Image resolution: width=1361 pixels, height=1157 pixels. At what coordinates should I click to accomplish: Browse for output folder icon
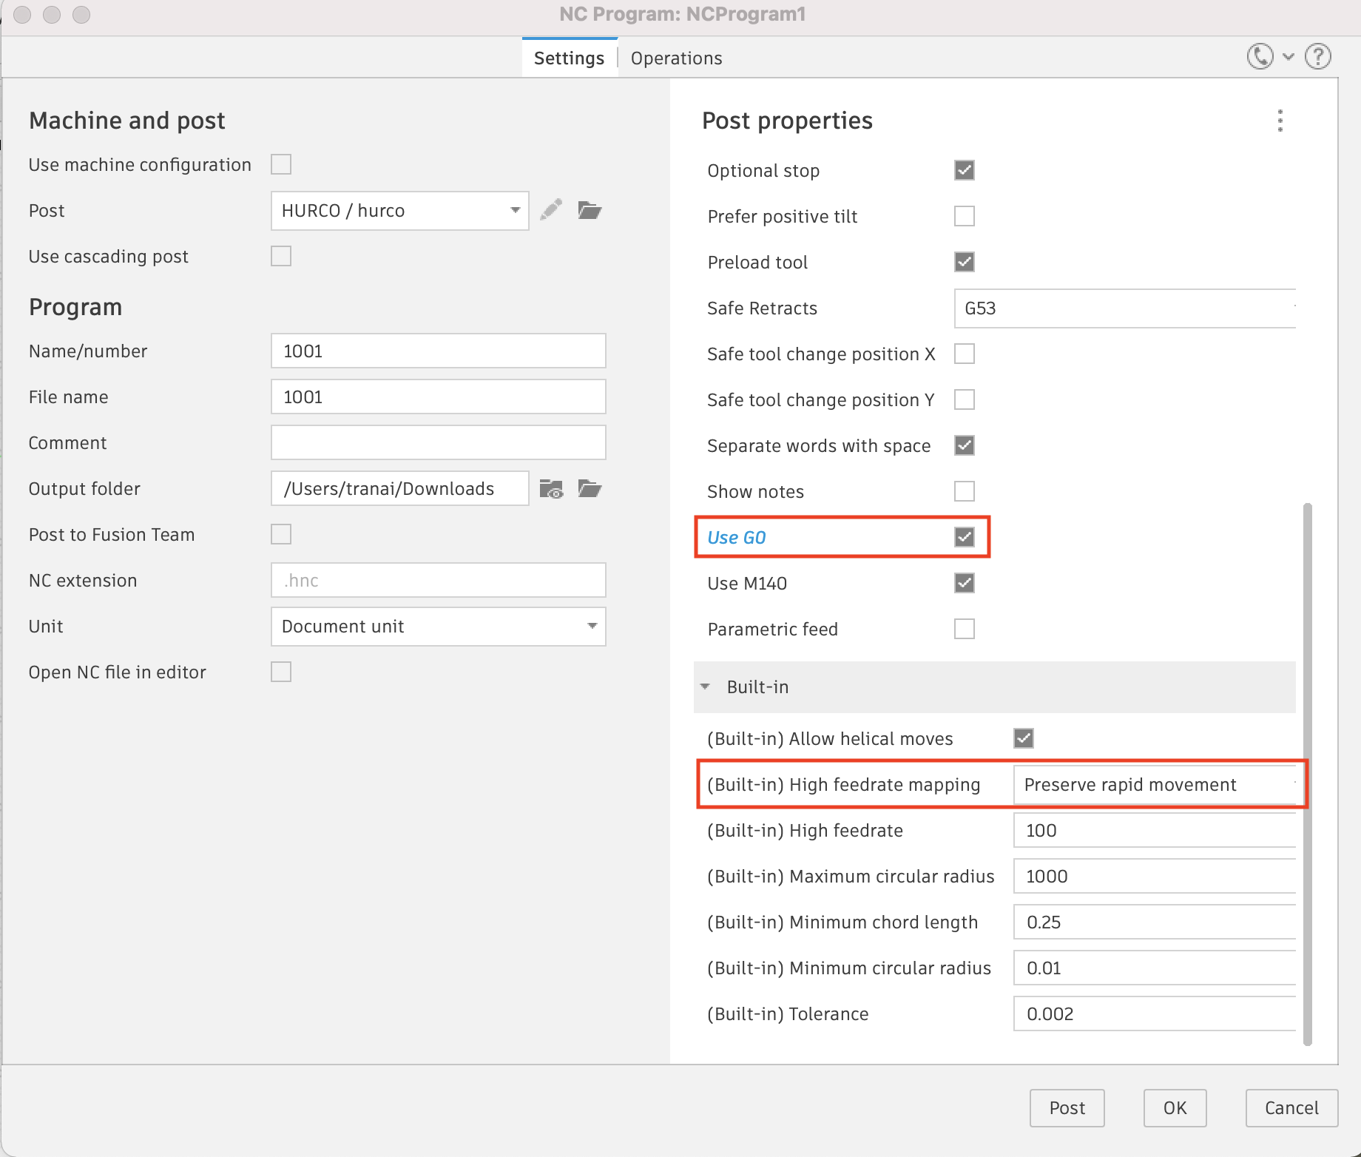[590, 488]
